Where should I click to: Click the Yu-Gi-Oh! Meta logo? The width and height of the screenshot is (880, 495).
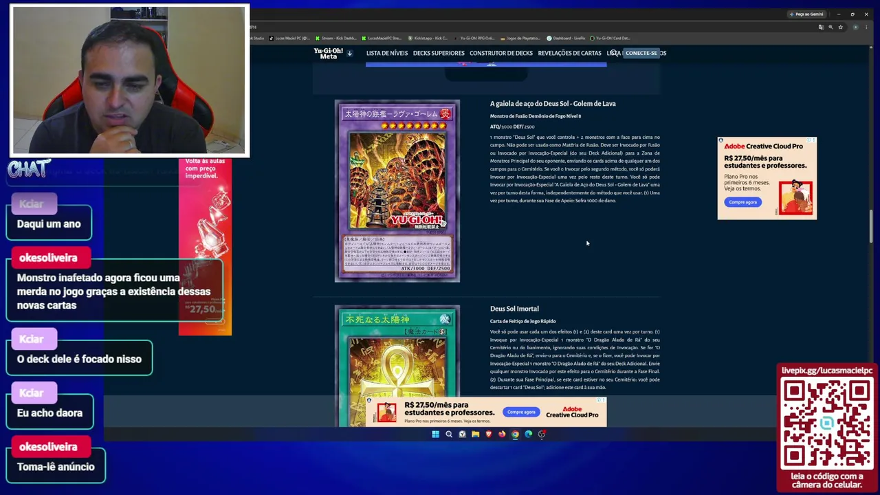point(329,53)
